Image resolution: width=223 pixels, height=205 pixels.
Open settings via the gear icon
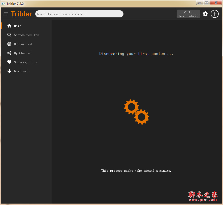[205, 14]
